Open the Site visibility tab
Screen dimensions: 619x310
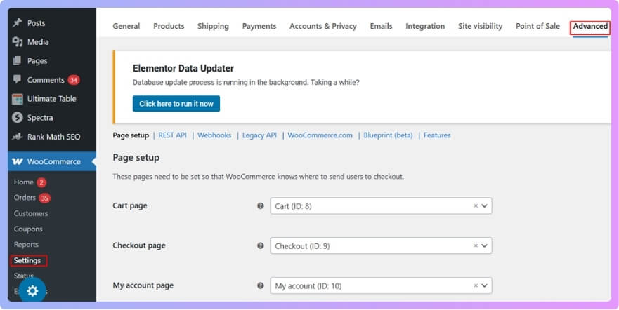[480, 26]
